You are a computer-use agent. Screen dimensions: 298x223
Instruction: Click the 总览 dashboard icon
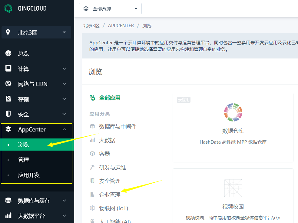8,53
